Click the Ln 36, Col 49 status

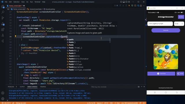[91, 103]
